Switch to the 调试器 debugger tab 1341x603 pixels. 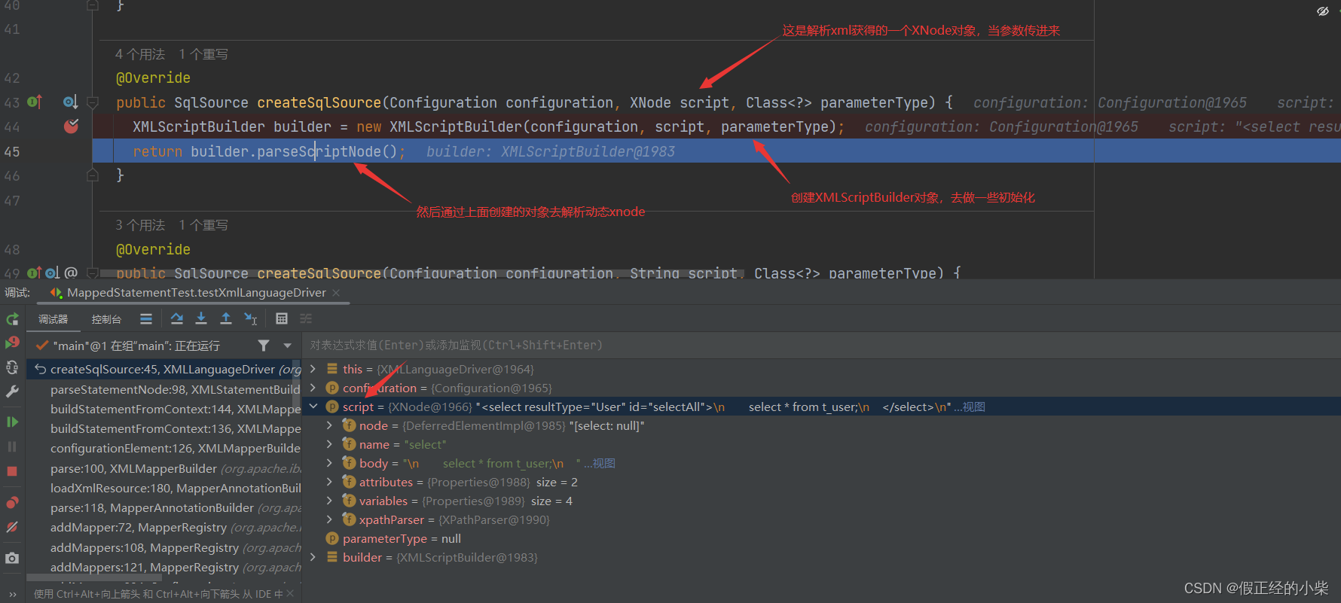[53, 319]
